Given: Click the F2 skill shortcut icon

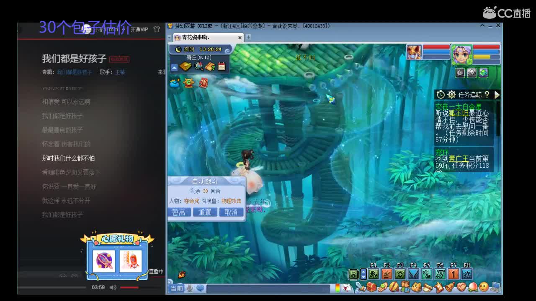Looking at the screenshot, I should click(387, 274).
